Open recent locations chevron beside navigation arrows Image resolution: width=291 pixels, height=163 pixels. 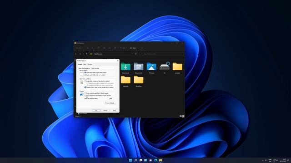pyautogui.click(x=83, y=54)
